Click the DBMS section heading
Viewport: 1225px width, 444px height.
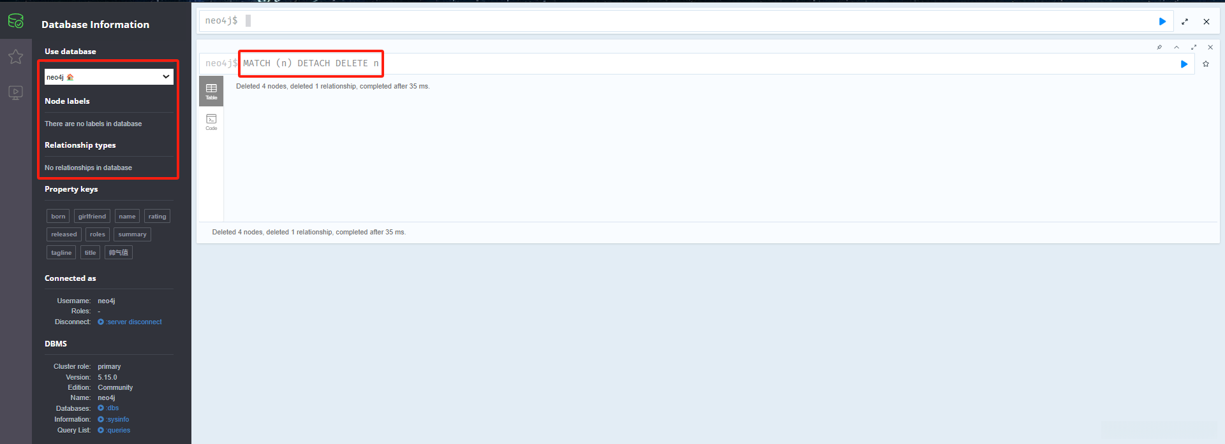[56, 344]
